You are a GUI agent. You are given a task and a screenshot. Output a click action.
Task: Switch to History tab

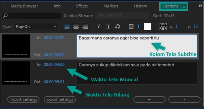[x=141, y=6]
